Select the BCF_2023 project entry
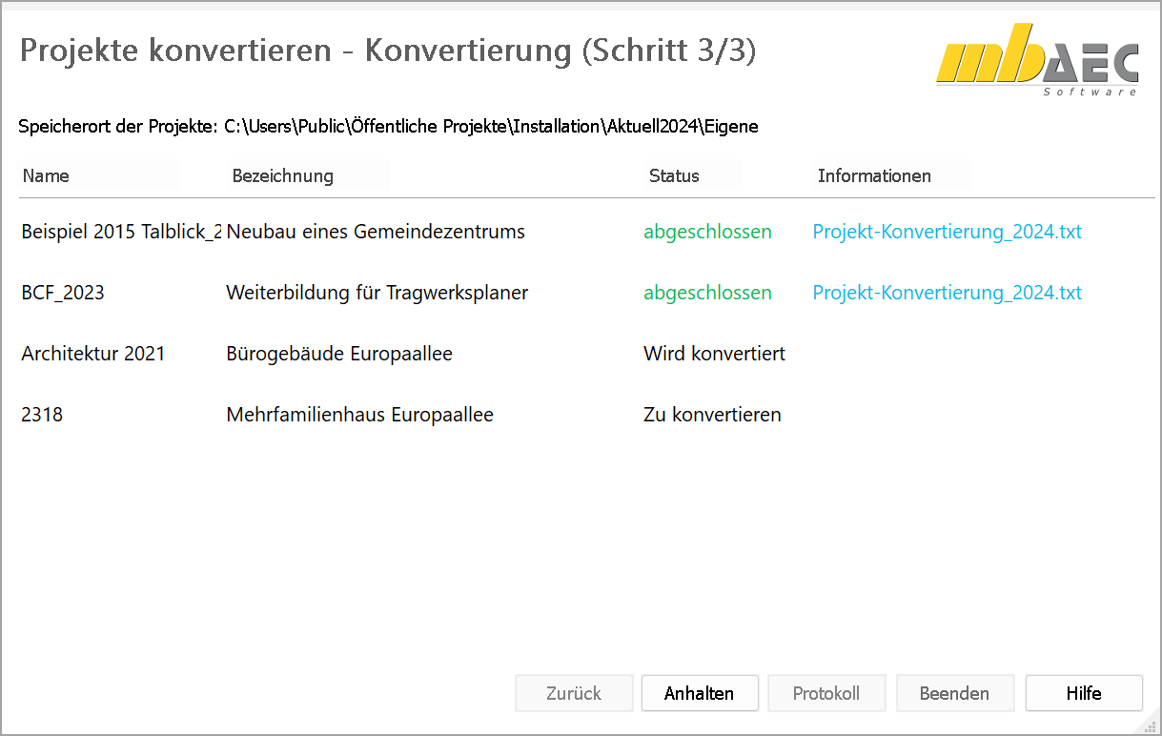1162x736 pixels. pos(63,293)
